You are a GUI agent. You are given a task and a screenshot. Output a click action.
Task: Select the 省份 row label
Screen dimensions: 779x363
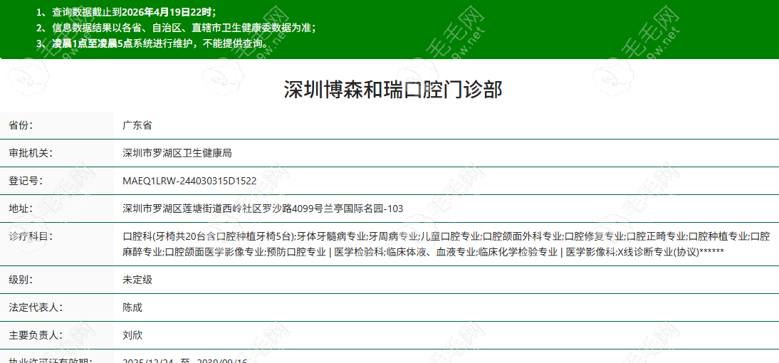[21, 125]
